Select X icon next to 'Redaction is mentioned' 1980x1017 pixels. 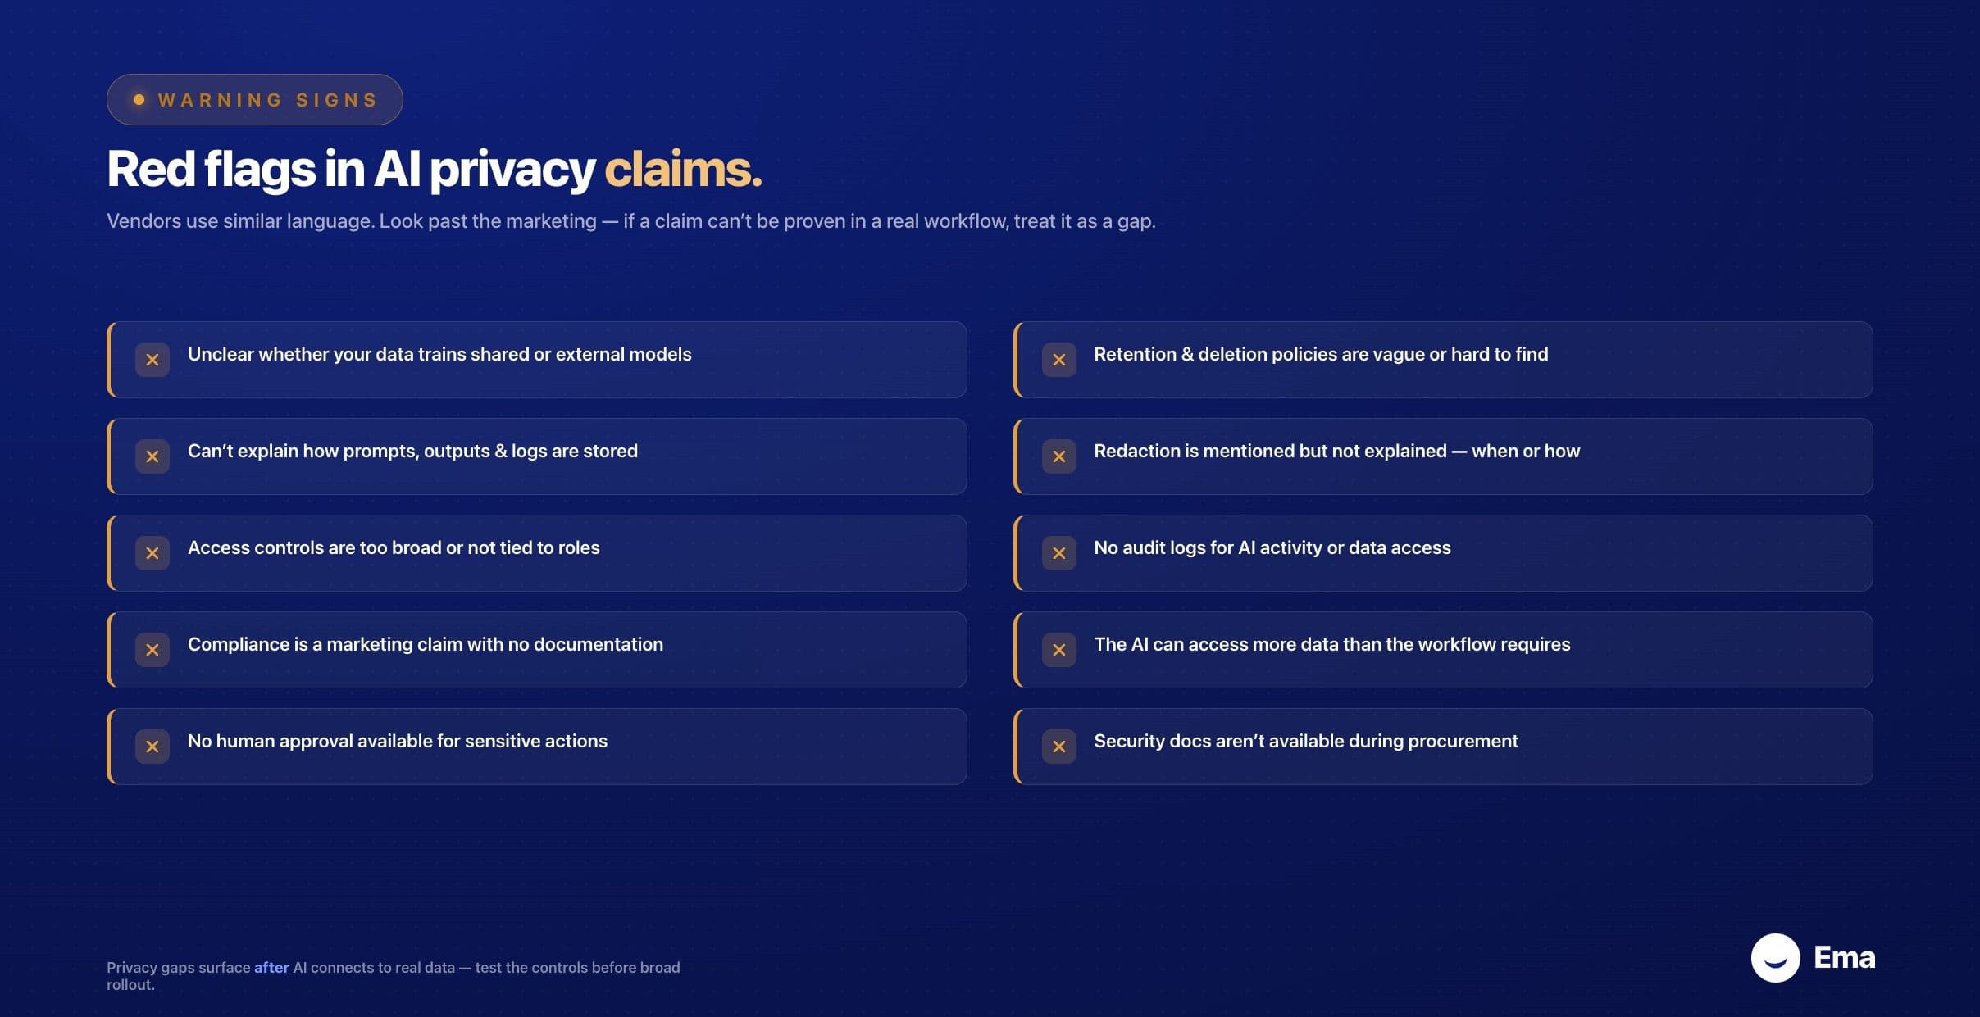point(1059,456)
